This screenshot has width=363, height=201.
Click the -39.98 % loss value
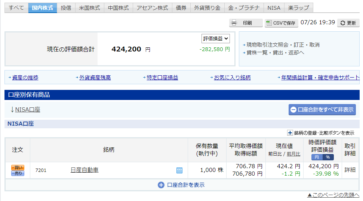[x=326, y=173]
